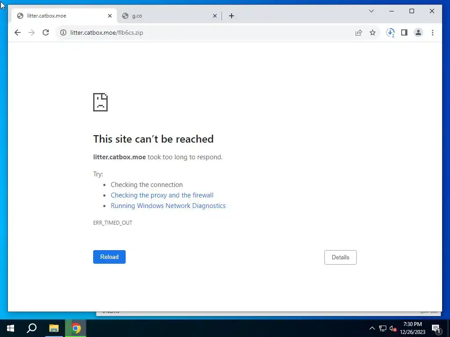Click the blue Reload button
This screenshot has height=337, width=450.
pyautogui.click(x=109, y=257)
